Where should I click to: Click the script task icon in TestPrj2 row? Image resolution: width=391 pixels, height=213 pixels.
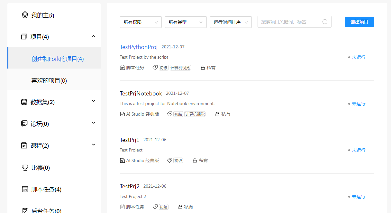(122, 207)
